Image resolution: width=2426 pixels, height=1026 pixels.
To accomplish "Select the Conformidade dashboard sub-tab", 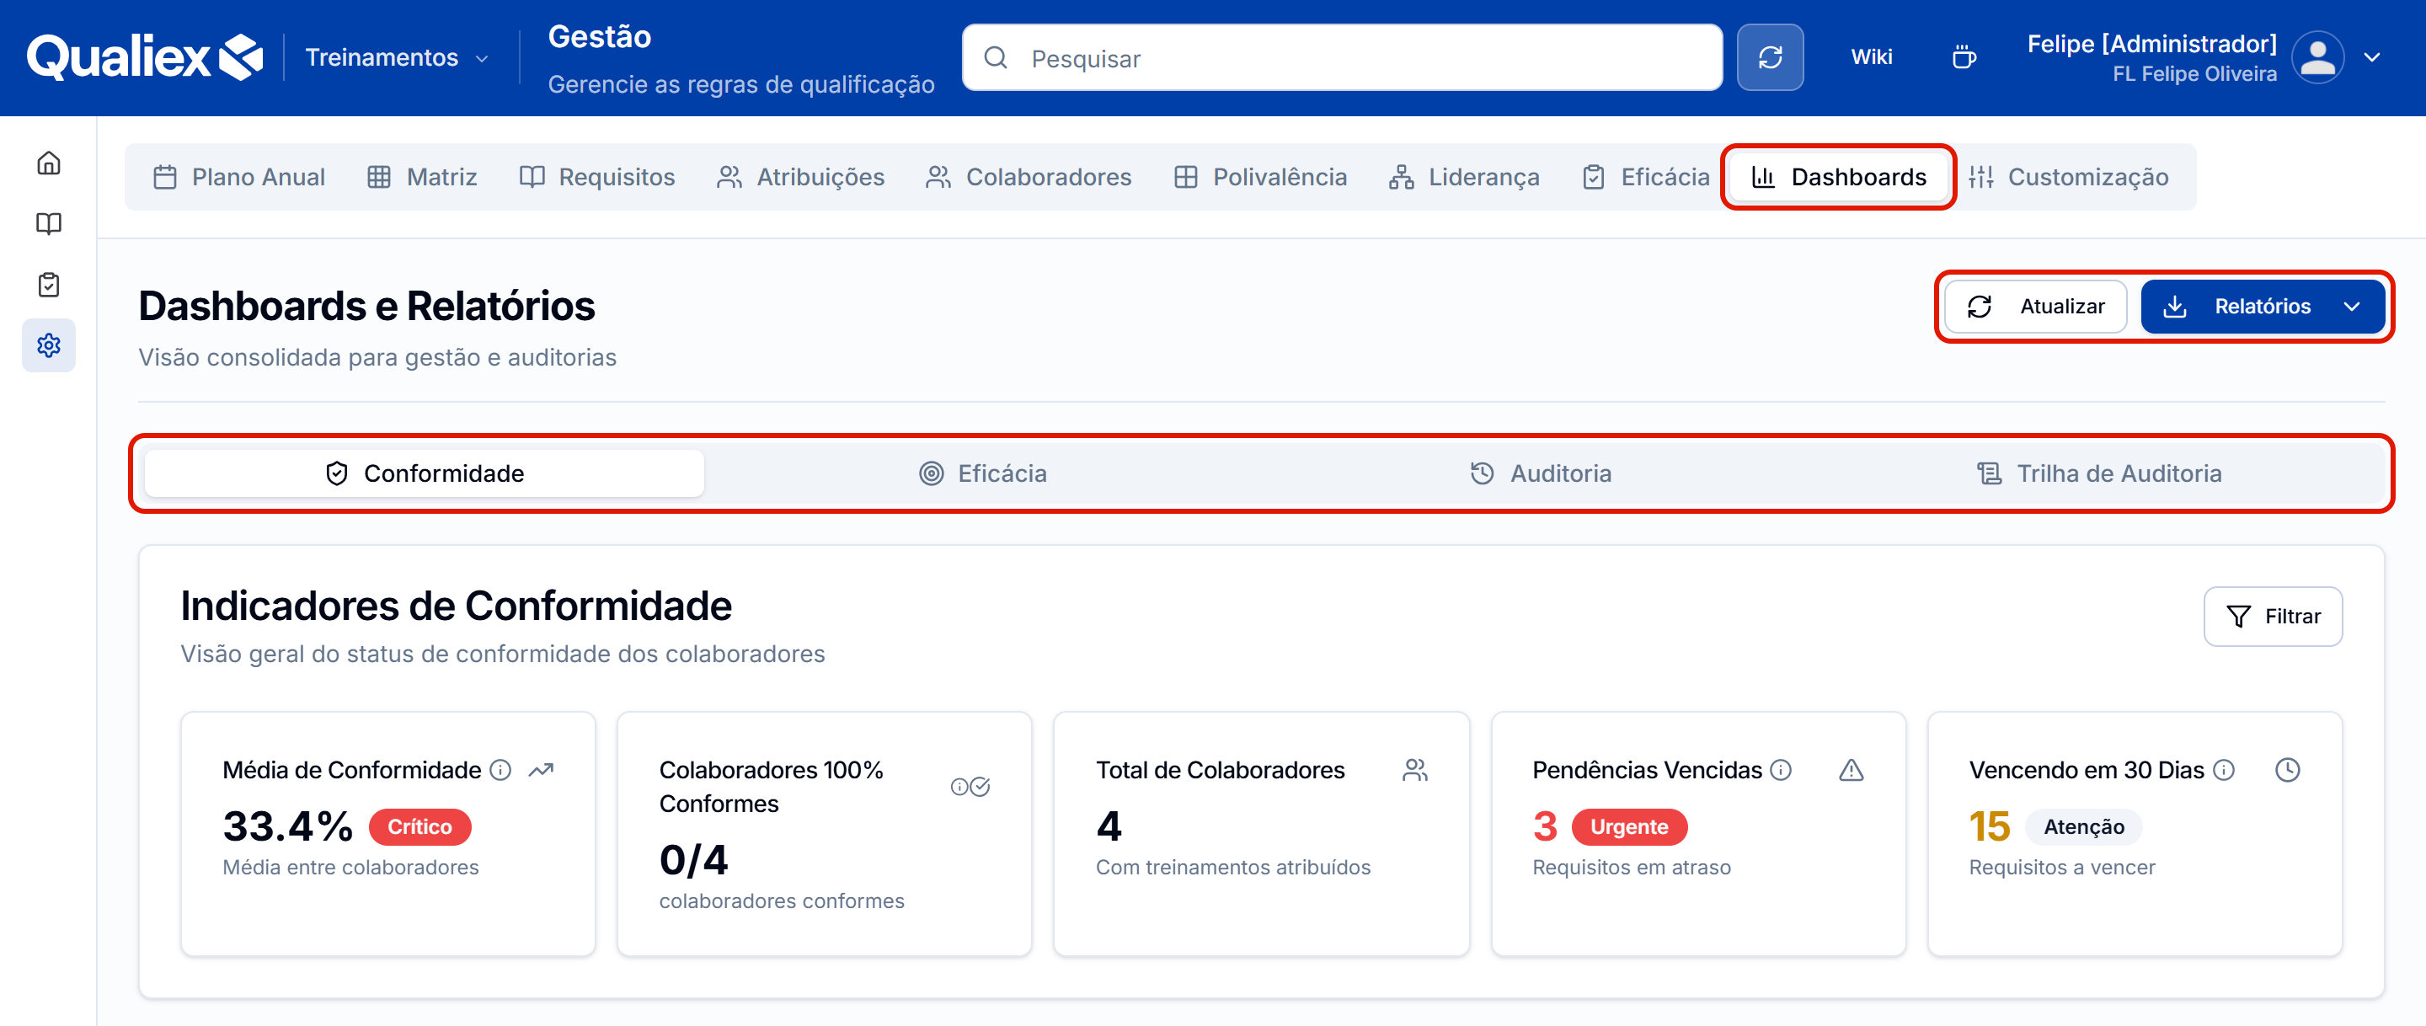I will tap(425, 473).
